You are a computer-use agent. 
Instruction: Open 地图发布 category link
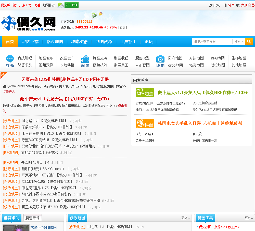point(46,58)
